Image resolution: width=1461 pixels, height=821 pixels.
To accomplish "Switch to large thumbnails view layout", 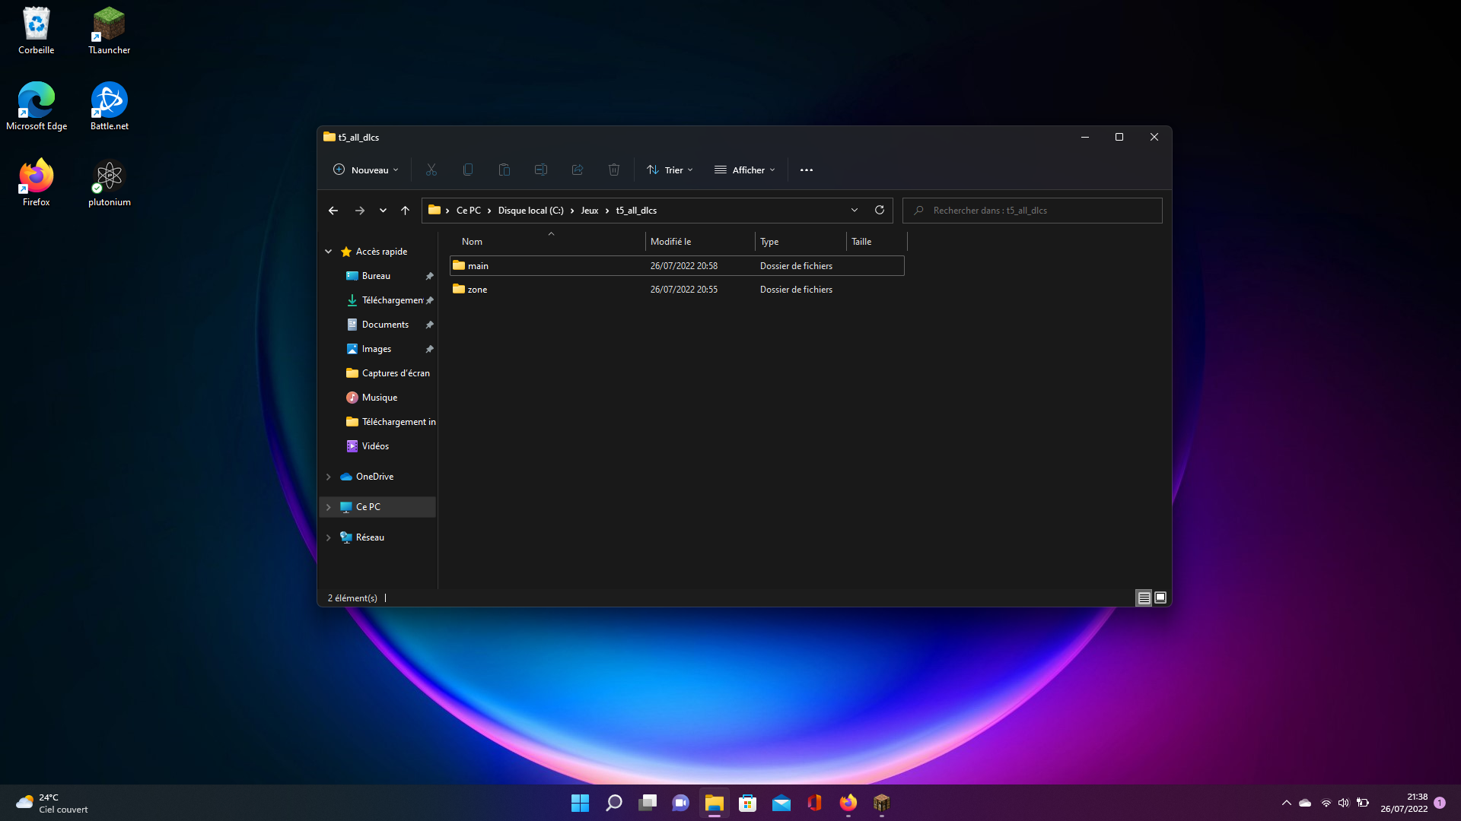I will [x=1160, y=598].
